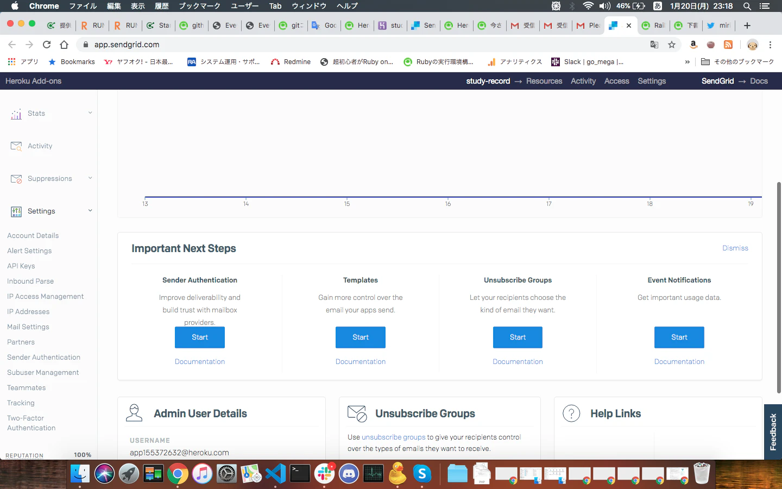Image resolution: width=782 pixels, height=489 pixels.
Task: Open the Chrome three-dot menu
Action: pos(770,45)
